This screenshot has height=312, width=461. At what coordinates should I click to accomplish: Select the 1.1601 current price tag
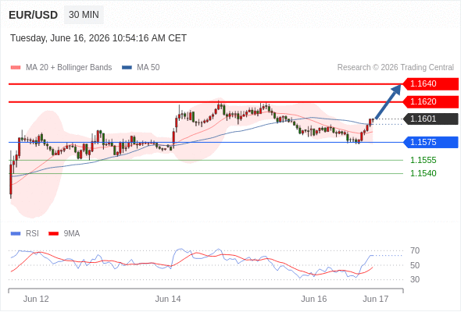point(431,119)
